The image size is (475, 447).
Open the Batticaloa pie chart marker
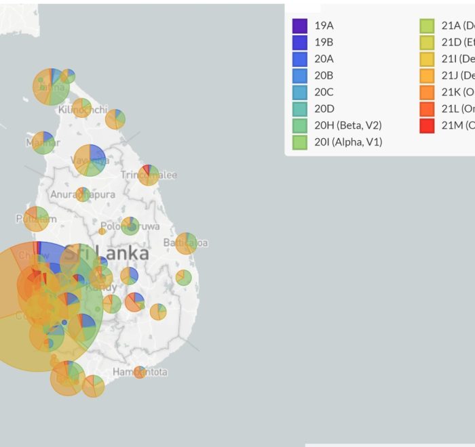tap(186, 243)
